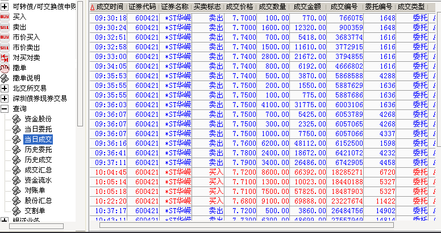Sort by the 证券名称 column header
The image size is (441, 233).
point(175,7)
